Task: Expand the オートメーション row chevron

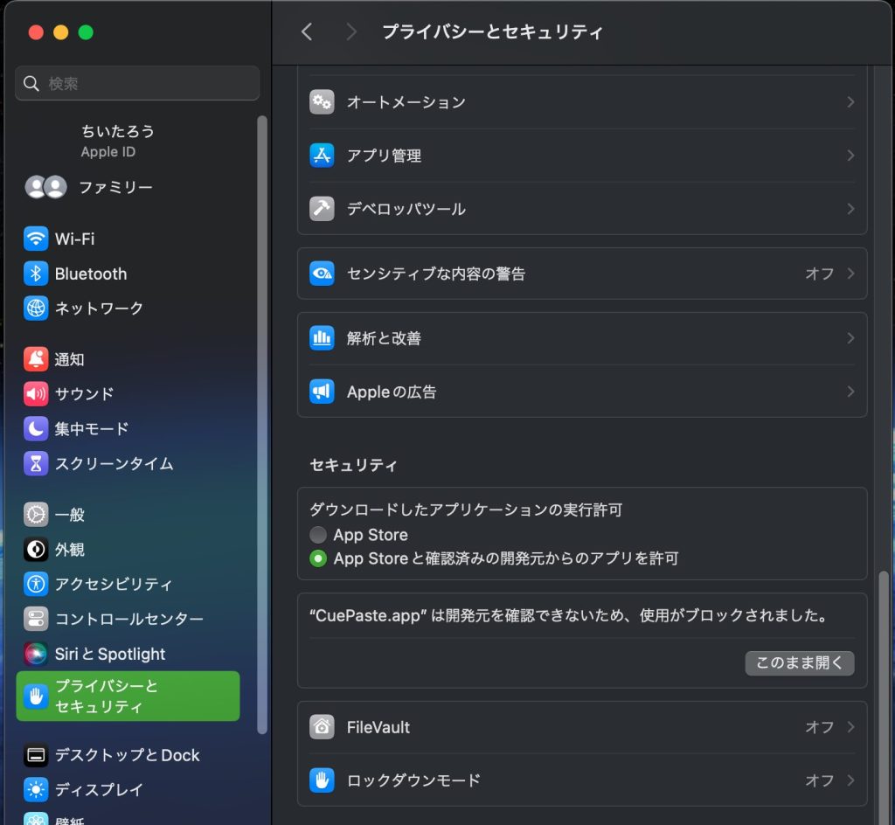Action: [850, 102]
